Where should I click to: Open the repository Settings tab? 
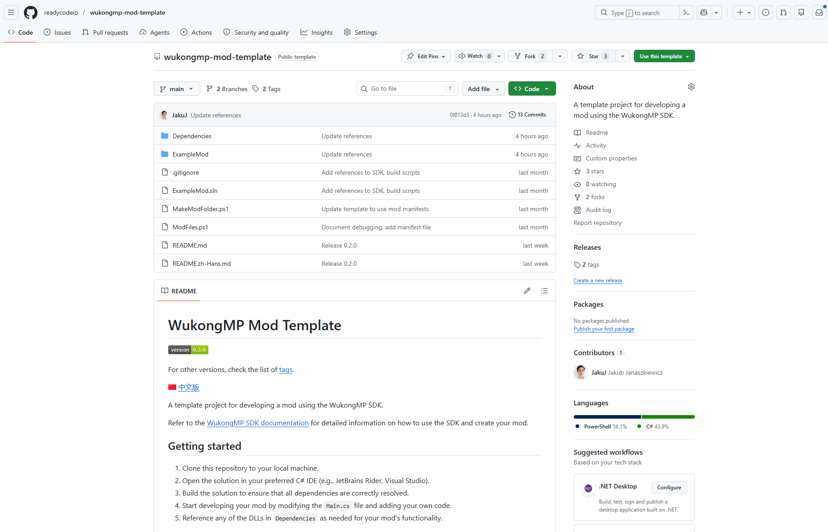361,32
